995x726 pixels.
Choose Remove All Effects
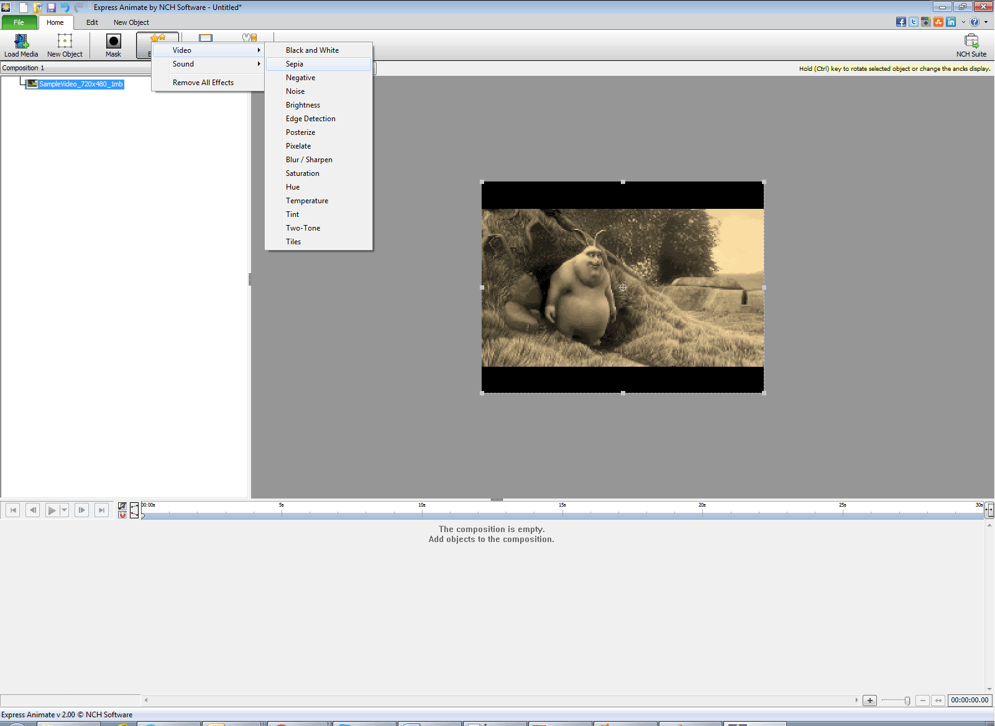coord(209,83)
